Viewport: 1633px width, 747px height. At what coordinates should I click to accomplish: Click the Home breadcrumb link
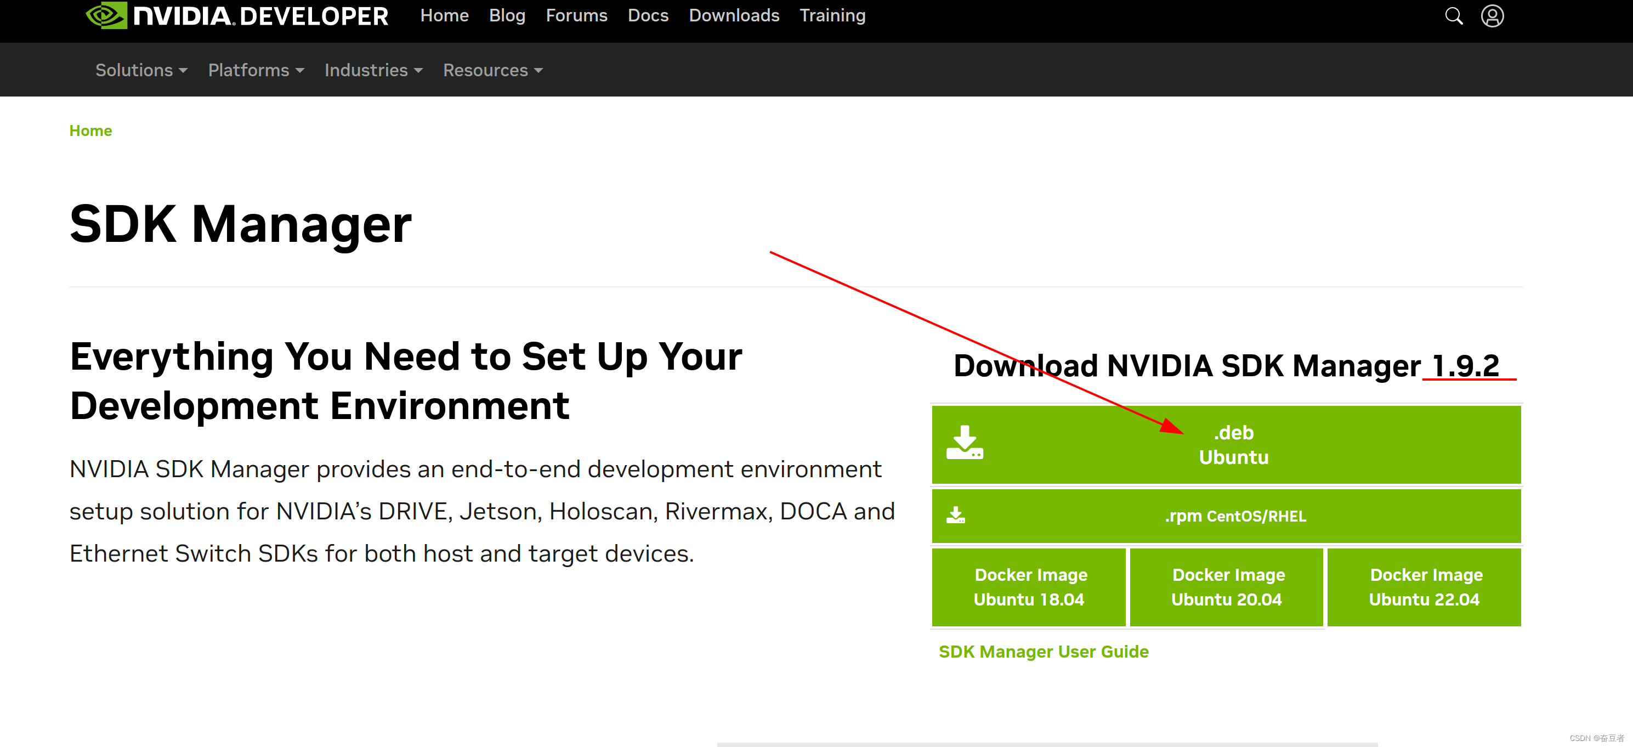point(90,131)
